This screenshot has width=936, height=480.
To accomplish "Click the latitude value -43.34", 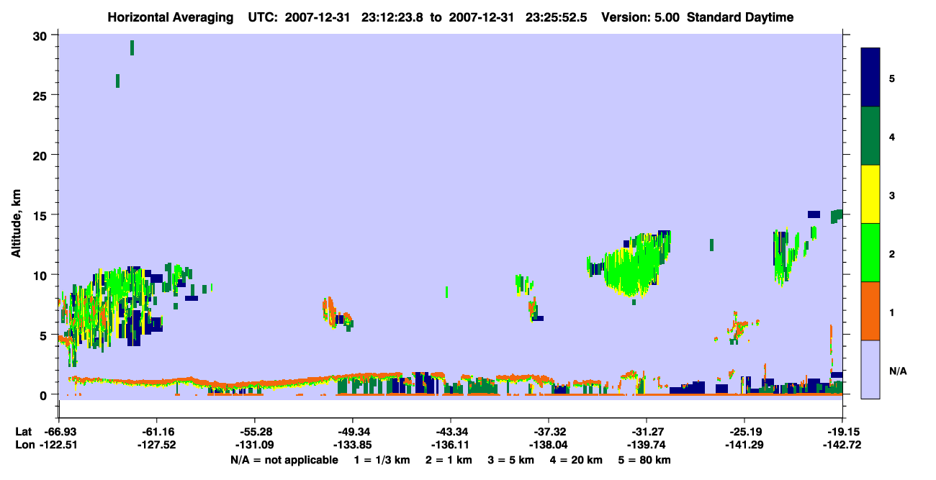I will (451, 431).
